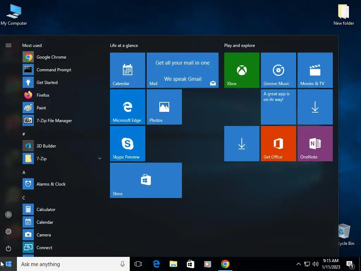Click the Power button icon

[x=8, y=248]
